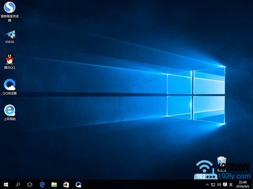Open taskbar search magnifier
Screen dimensions: 253x189
[18, 184]
